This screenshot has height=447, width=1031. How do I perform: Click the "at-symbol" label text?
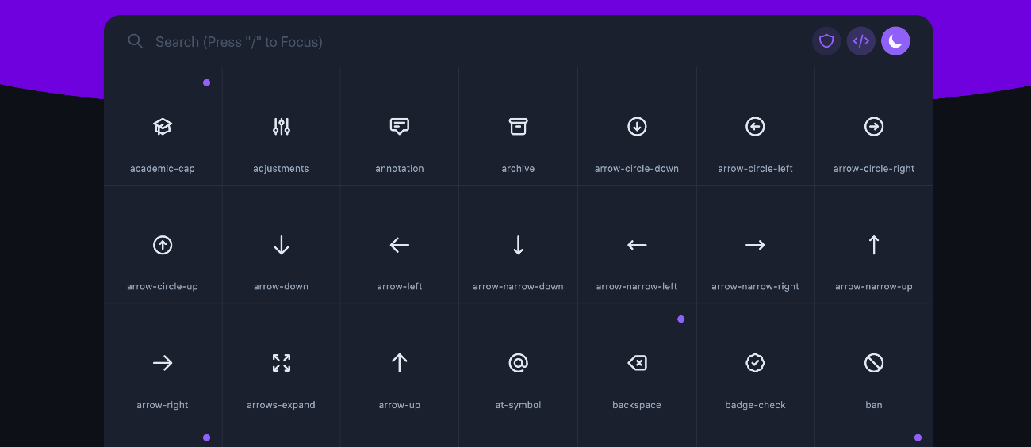(x=518, y=405)
